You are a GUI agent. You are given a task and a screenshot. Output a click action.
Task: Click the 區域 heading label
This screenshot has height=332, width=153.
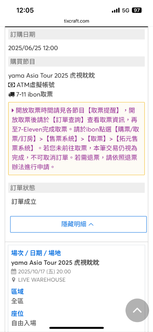pos(17,291)
